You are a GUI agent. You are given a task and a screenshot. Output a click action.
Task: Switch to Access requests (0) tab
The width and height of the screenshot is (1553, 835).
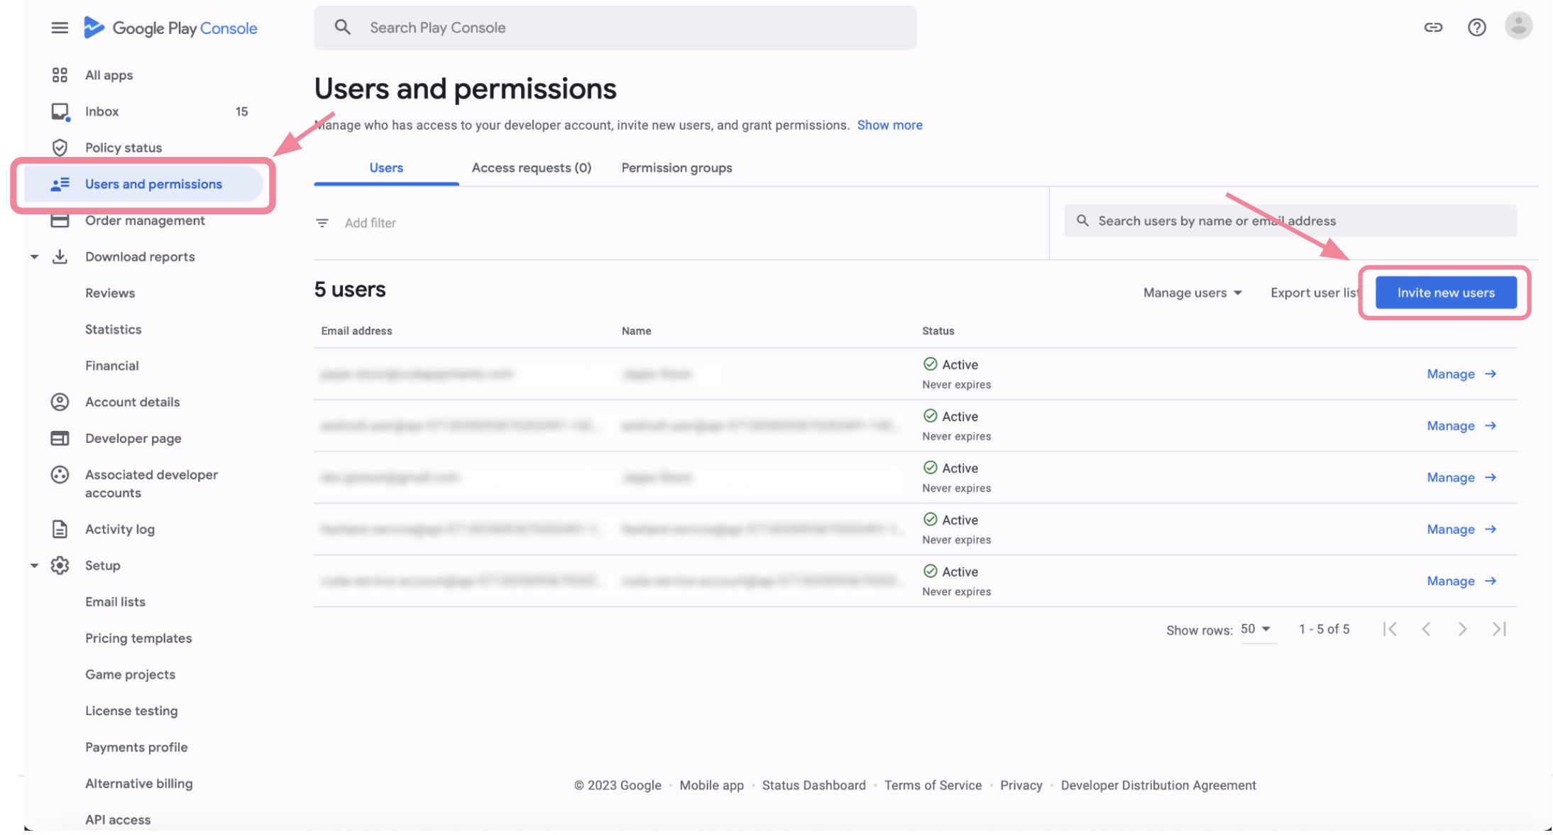(532, 168)
